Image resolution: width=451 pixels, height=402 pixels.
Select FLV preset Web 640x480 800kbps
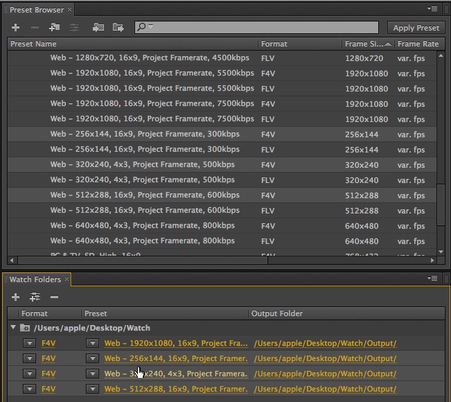click(222, 241)
